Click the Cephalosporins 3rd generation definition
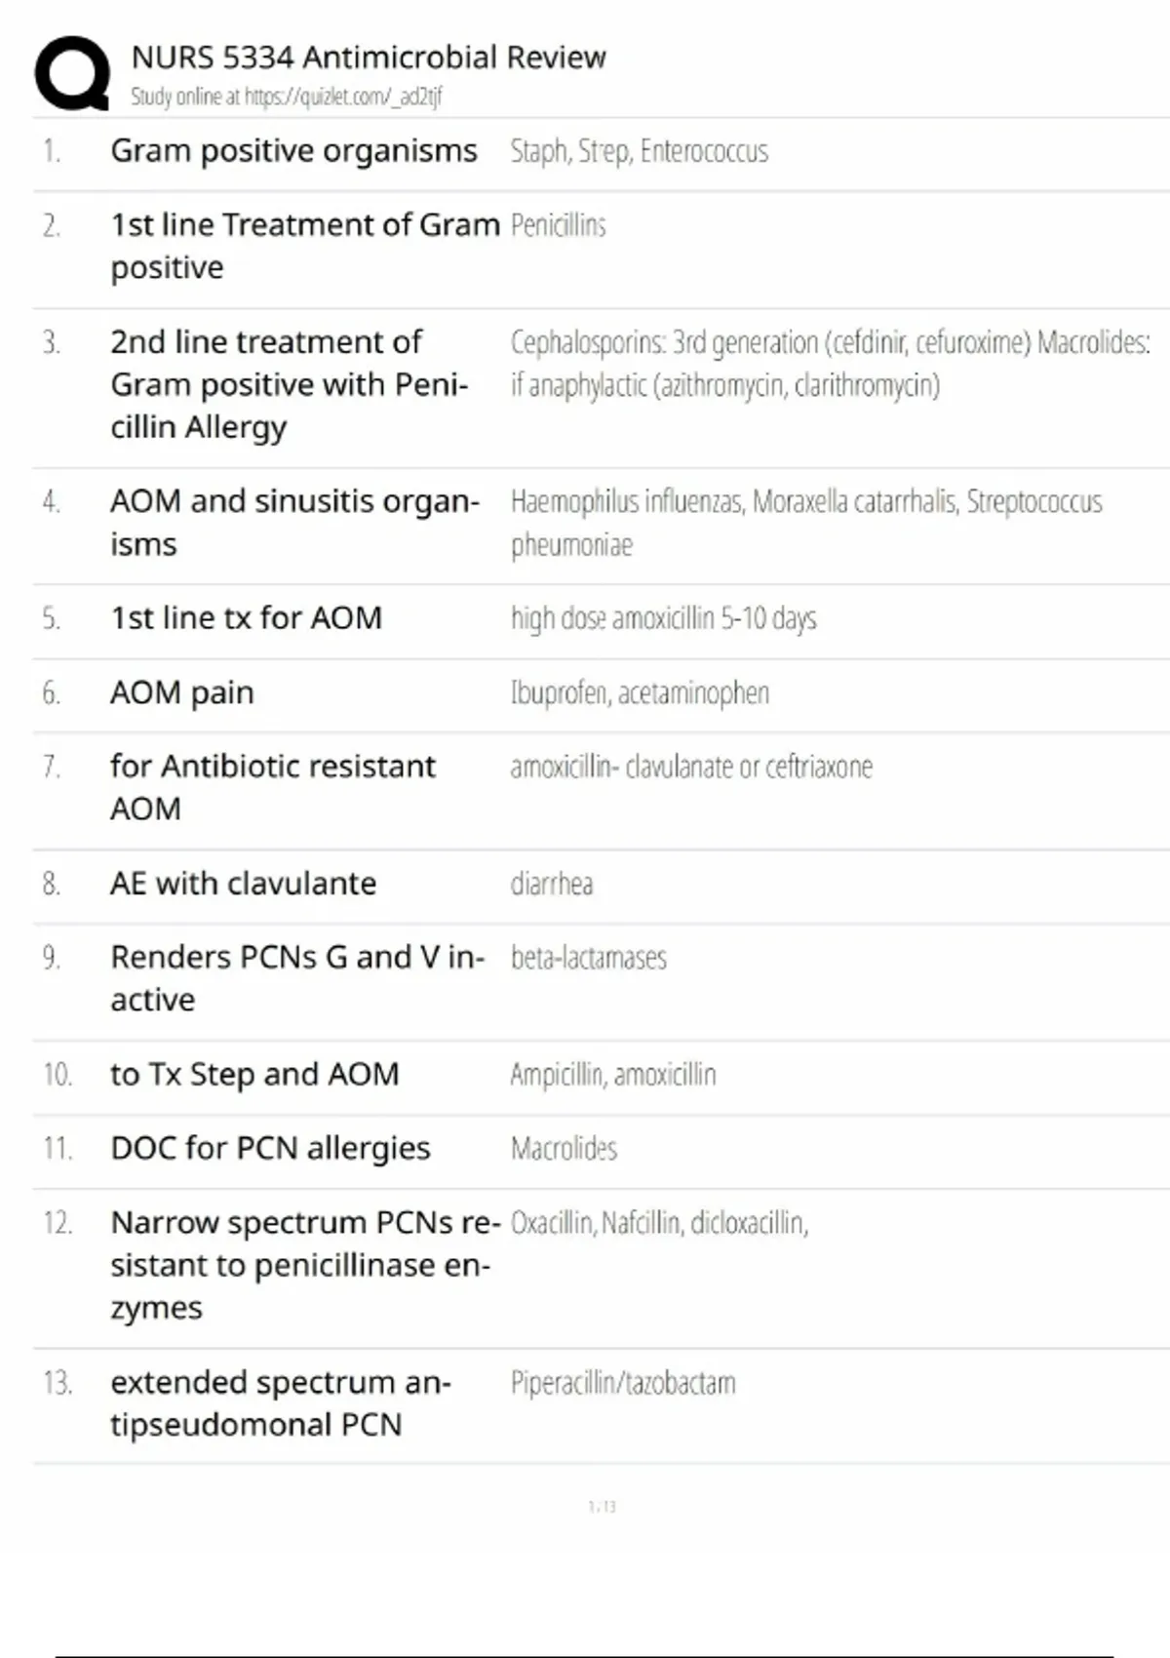This screenshot has width=1170, height=1658. 829,363
